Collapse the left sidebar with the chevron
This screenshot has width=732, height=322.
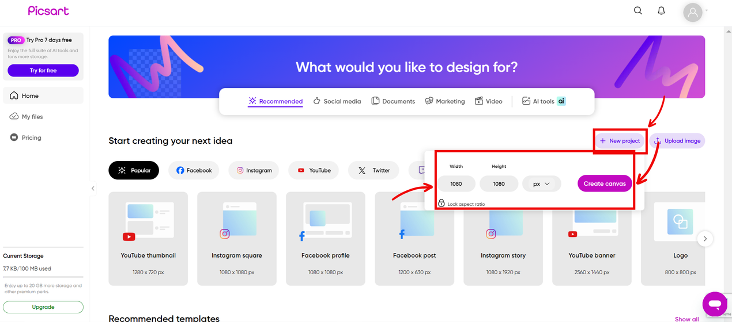pyautogui.click(x=93, y=189)
